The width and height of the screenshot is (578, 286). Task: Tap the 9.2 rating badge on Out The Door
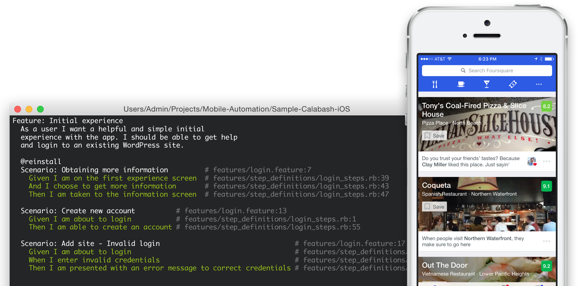(x=546, y=266)
